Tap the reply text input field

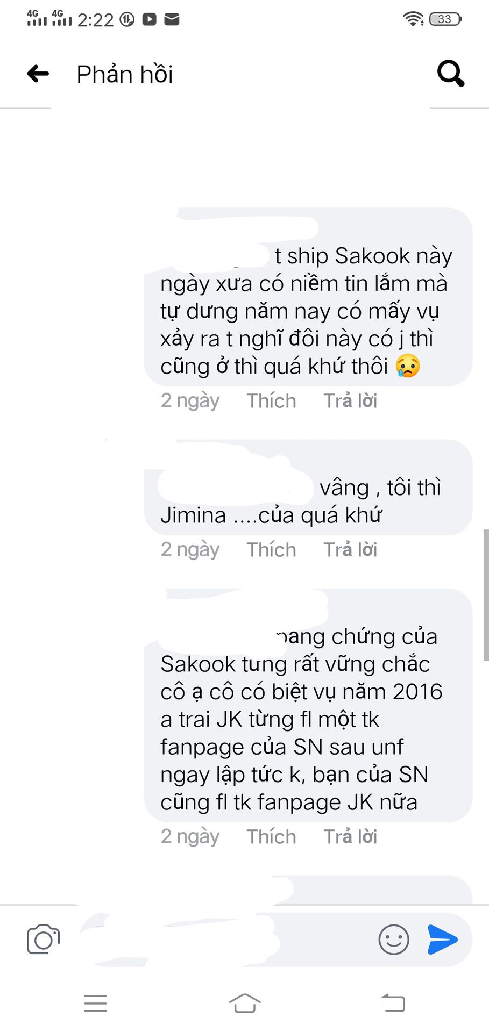tap(226, 939)
